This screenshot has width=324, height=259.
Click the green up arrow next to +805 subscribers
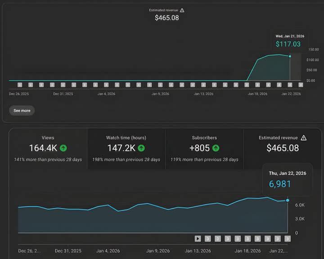tap(216, 148)
